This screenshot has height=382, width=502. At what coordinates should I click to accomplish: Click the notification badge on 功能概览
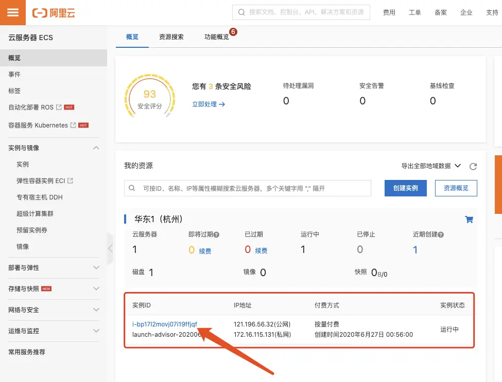click(233, 32)
